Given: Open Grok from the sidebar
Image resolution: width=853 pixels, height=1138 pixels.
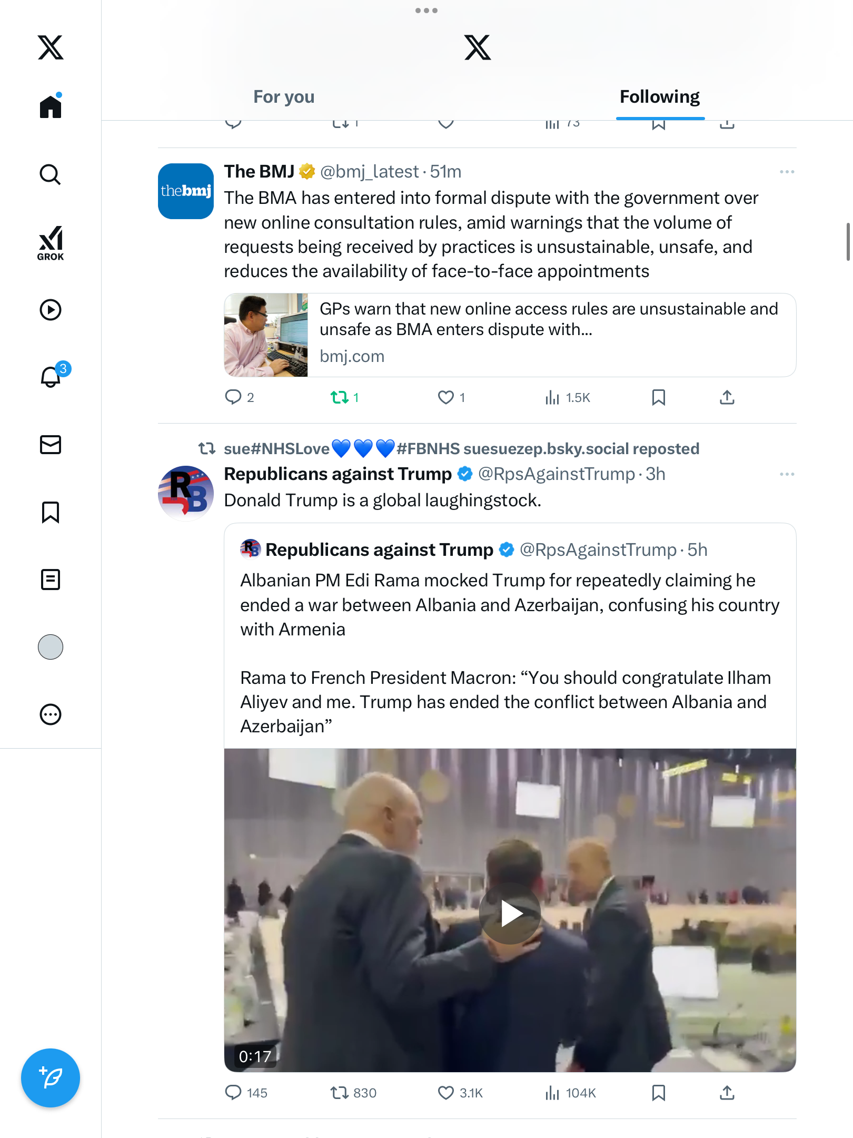Looking at the screenshot, I should click(x=51, y=243).
